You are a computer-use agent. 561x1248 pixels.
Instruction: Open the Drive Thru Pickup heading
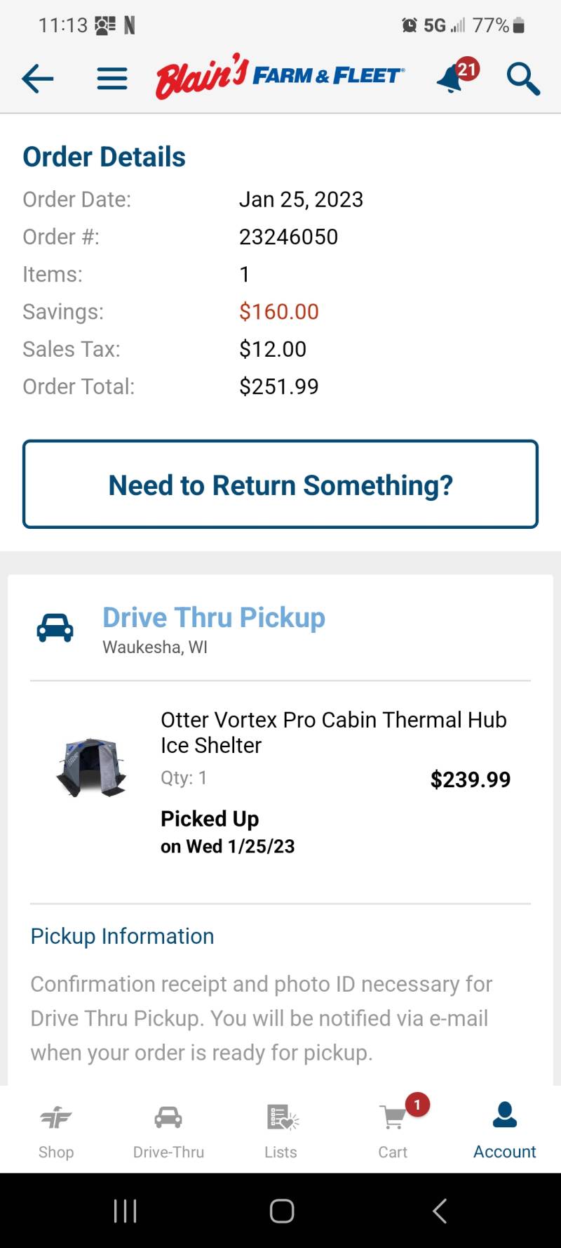pyautogui.click(x=214, y=617)
